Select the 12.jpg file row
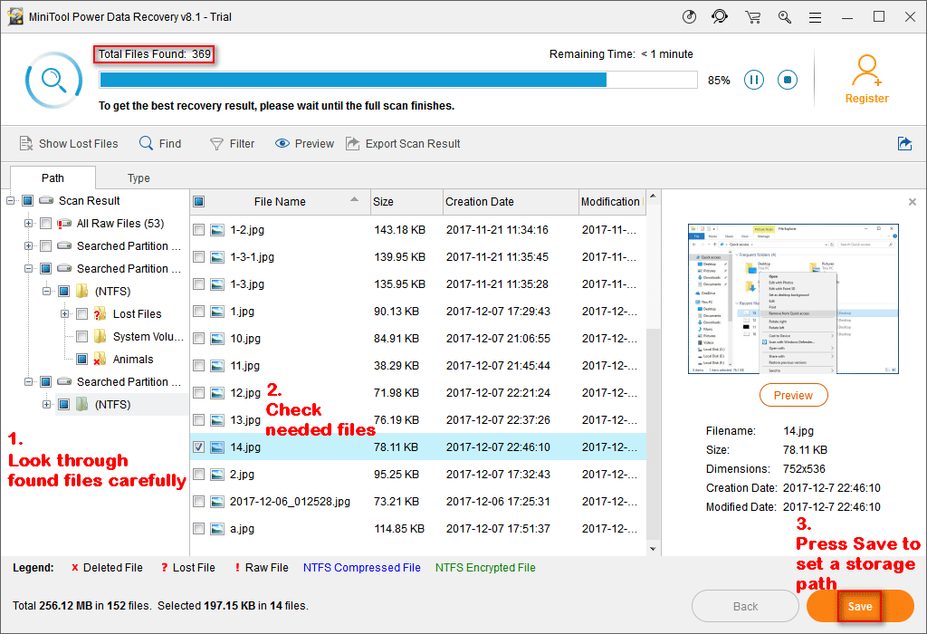Viewport: 927px width, 634px height. pyautogui.click(x=418, y=393)
